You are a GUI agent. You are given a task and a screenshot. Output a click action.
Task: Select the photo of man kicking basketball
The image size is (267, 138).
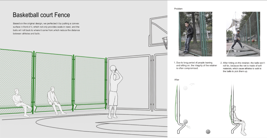(x=243, y=34)
